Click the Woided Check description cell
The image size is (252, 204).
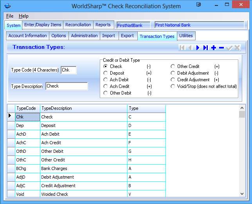point(84,194)
